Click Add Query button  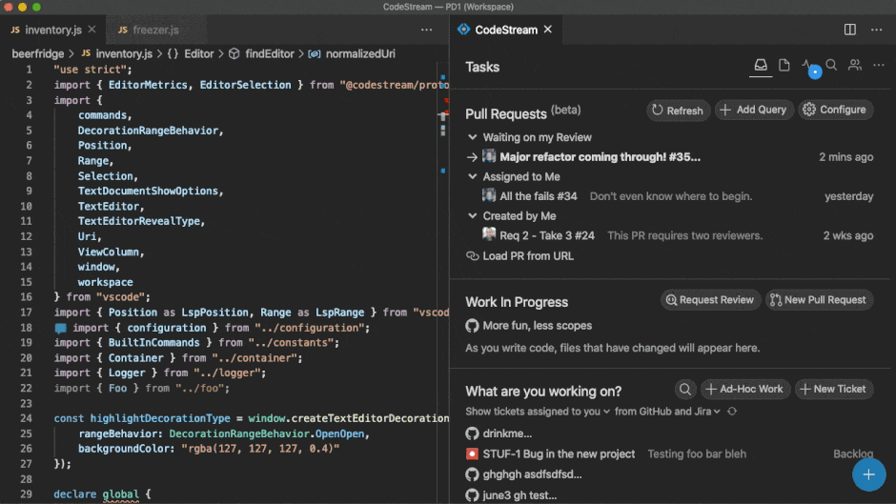[754, 110]
